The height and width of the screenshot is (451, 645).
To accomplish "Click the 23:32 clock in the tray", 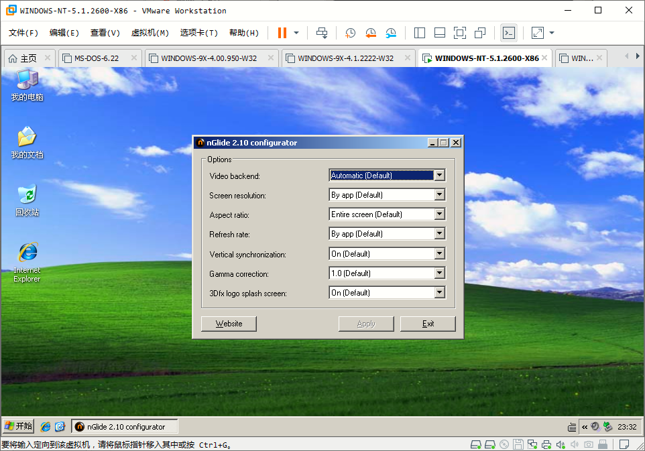I will pos(627,427).
